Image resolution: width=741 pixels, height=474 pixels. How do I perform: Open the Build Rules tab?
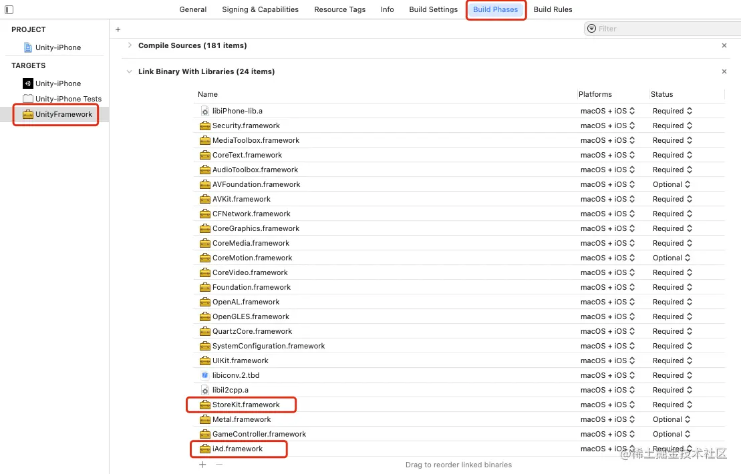pos(553,9)
